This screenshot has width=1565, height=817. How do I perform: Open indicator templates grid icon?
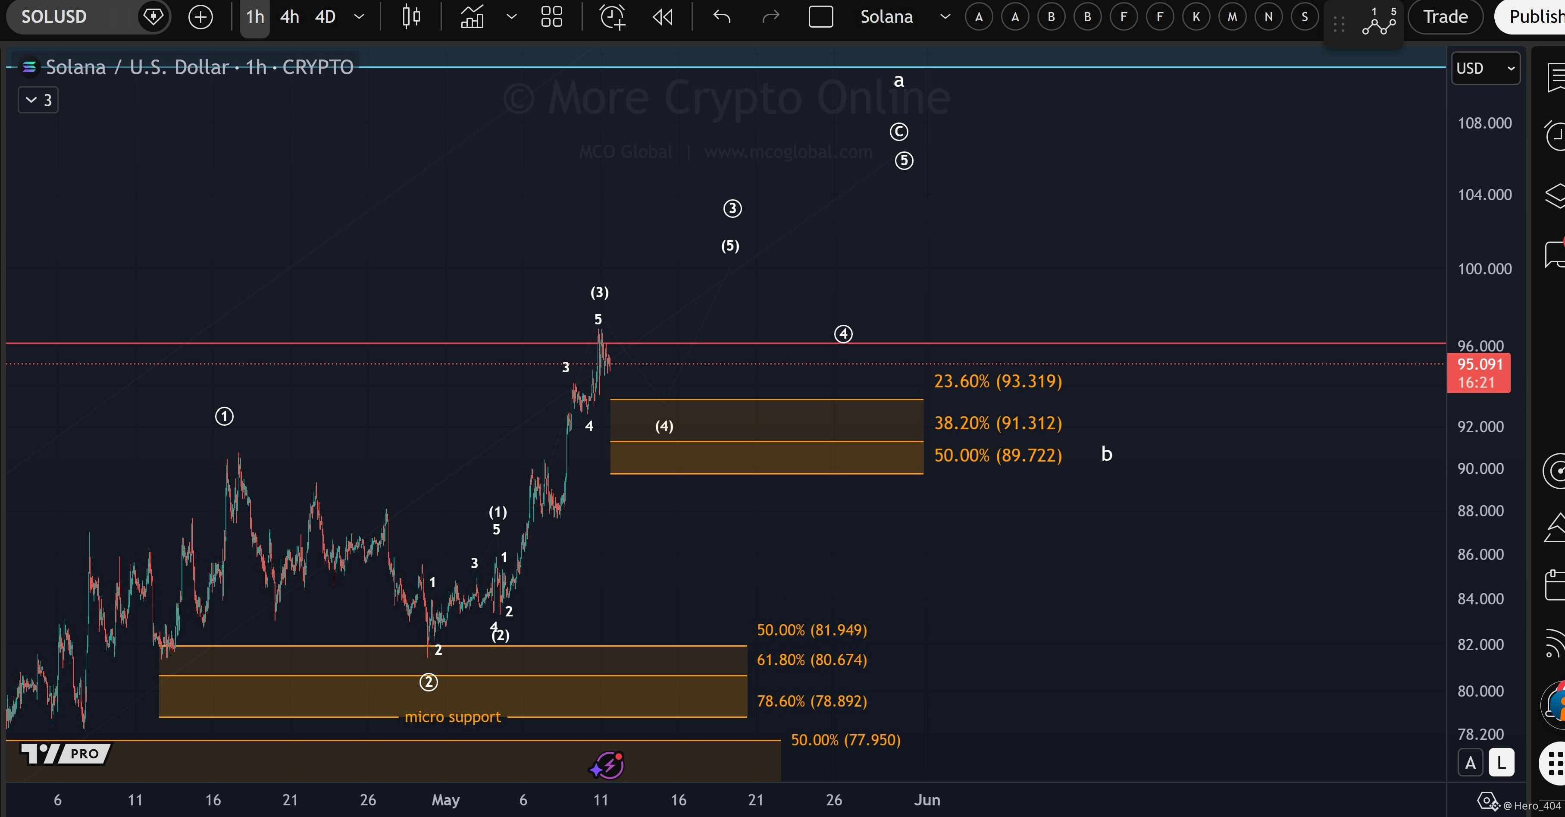coord(552,16)
